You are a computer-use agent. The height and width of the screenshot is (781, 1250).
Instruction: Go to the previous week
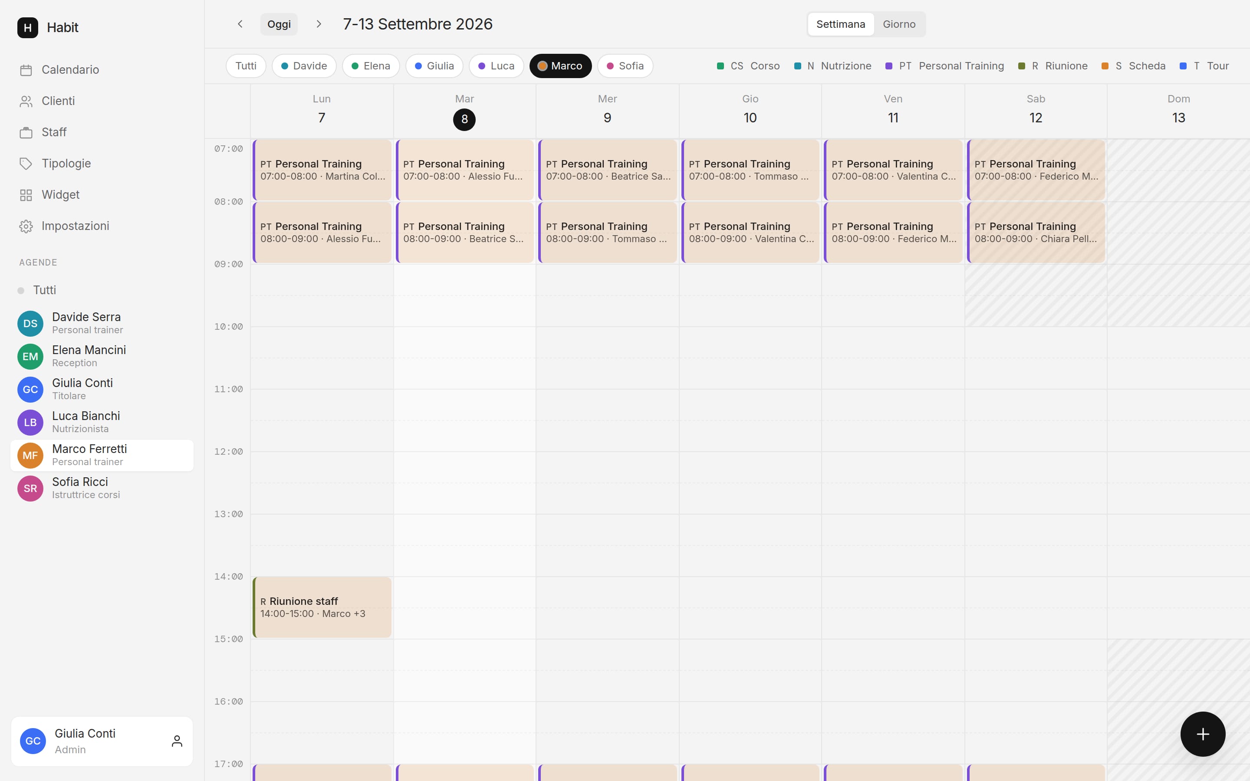coord(240,24)
